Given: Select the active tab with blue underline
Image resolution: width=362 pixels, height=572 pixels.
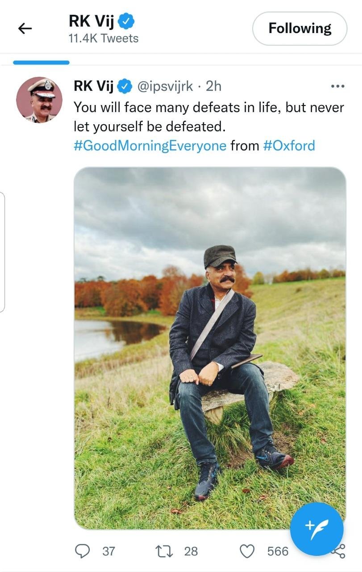Looking at the screenshot, I should (x=41, y=63).
